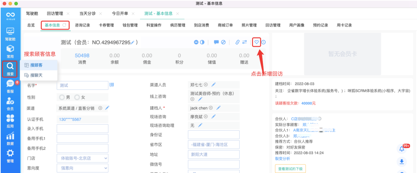Viewport: 417px width, 173px height.
Task: Open the 门店 dropdown 体验账号-北京店
Action: tap(82, 158)
